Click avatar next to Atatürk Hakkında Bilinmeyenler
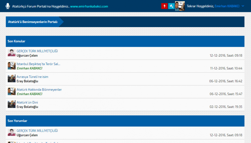The height and width of the screenshot is (143, 251). pyautogui.click(x=12, y=91)
